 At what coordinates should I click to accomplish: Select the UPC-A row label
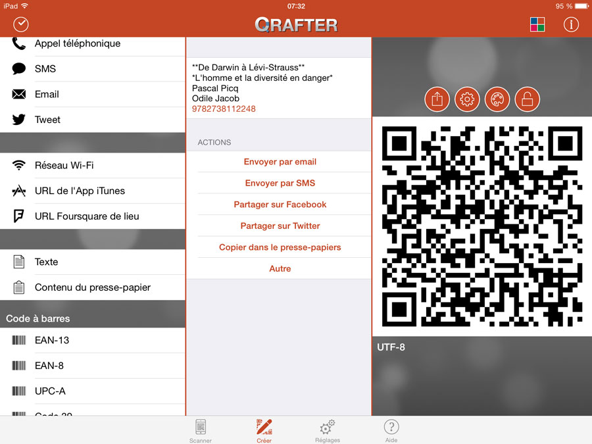click(x=50, y=391)
